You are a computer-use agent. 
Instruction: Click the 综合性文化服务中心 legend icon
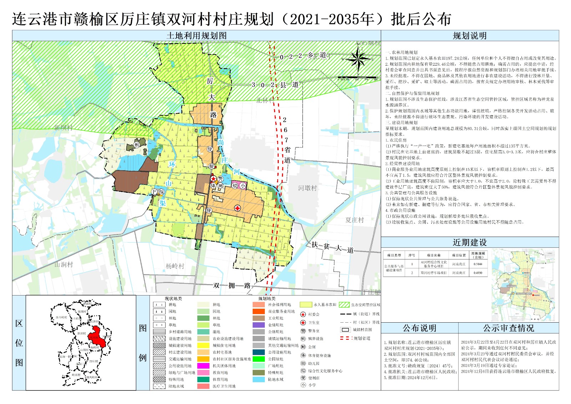[303, 371]
